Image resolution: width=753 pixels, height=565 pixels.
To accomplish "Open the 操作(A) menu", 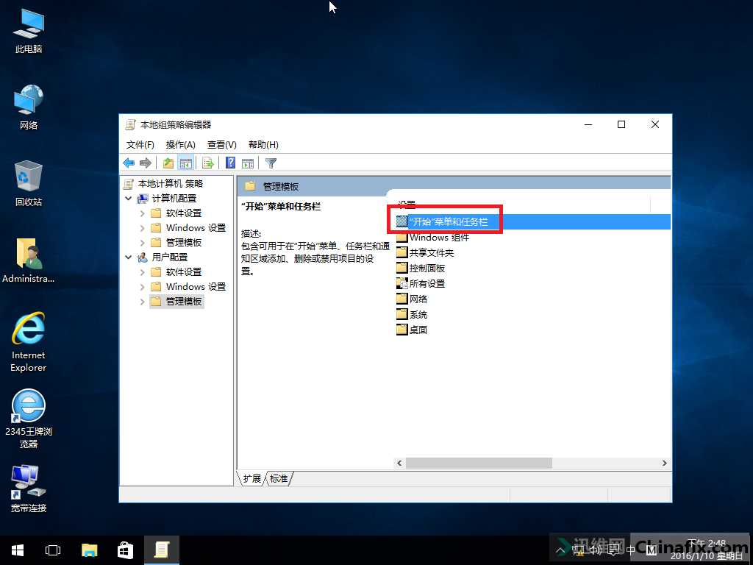I will [181, 145].
